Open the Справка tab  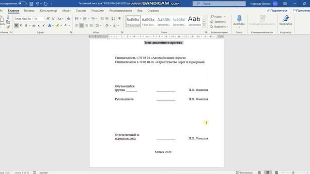pyautogui.click(x=153, y=11)
